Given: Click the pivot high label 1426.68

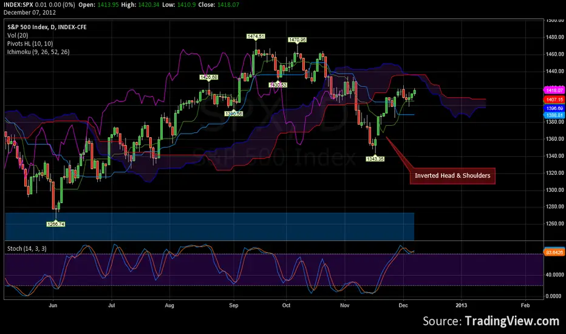Looking at the screenshot, I should coord(209,77).
